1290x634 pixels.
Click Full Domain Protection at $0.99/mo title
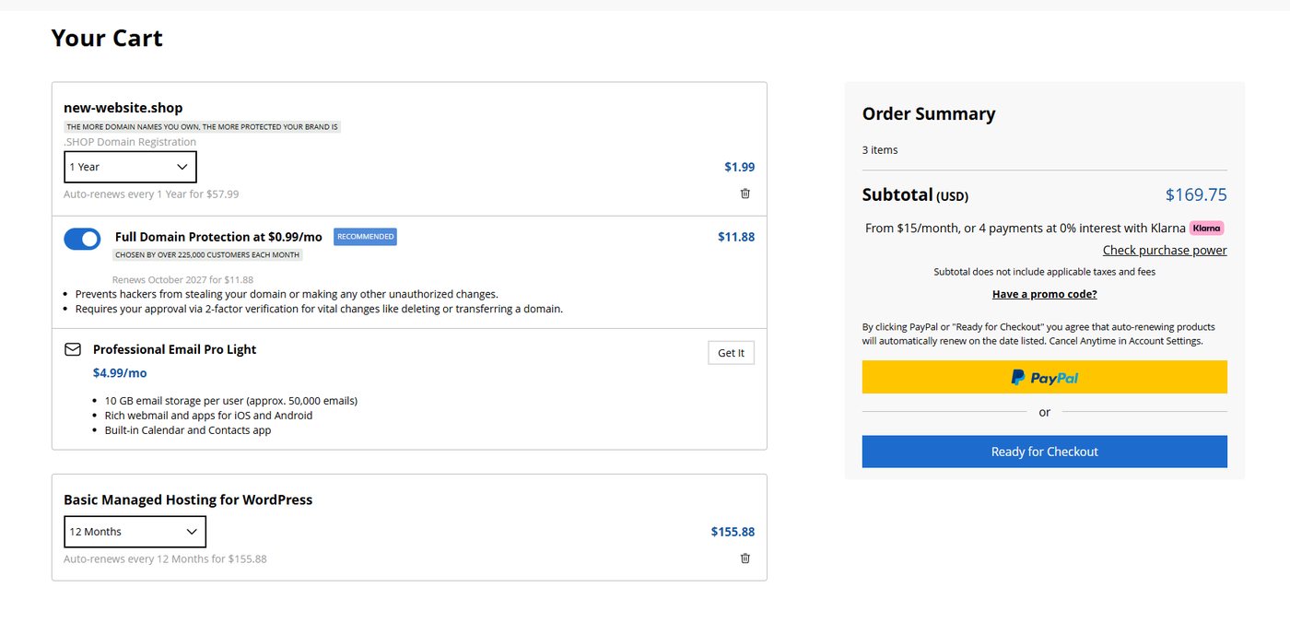pos(218,237)
